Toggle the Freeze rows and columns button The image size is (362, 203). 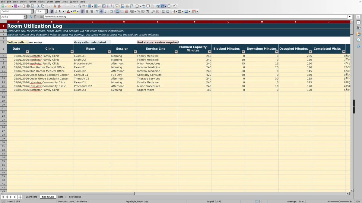pos(162,6)
